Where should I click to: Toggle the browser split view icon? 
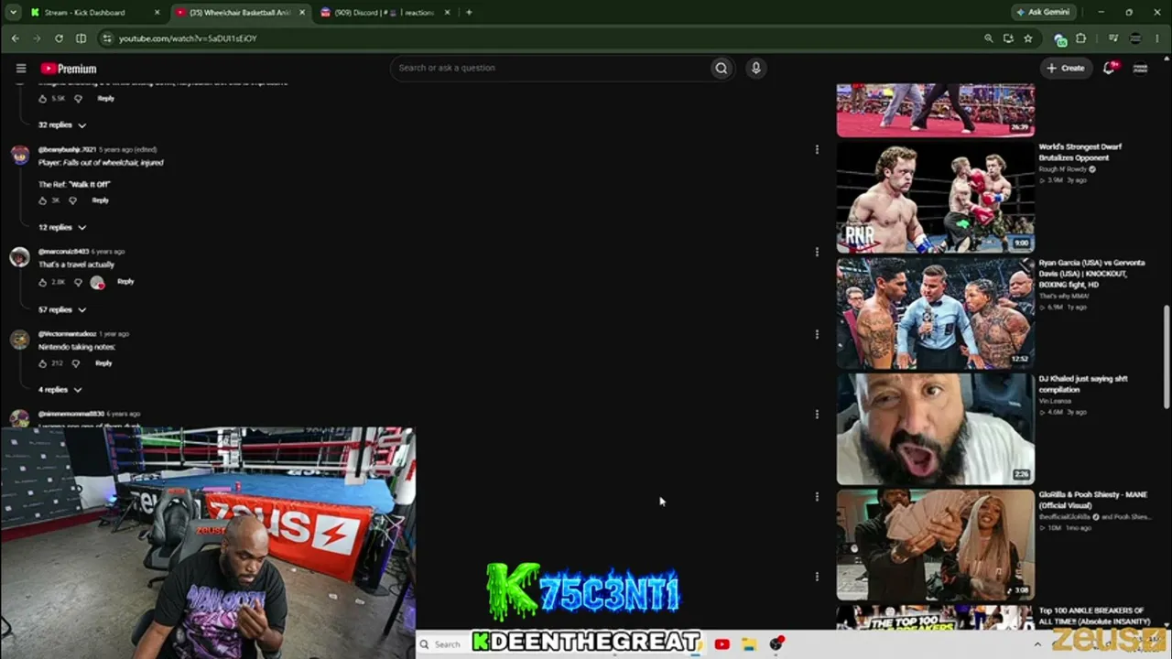click(81, 38)
